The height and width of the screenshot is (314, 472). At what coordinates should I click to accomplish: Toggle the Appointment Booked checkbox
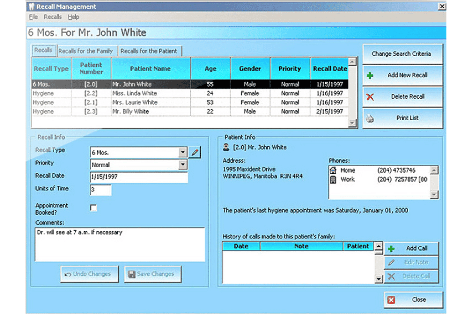pos(93,208)
